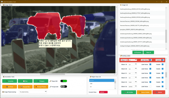
Task: Click the Noise-Visible button
Action: coord(144,92)
